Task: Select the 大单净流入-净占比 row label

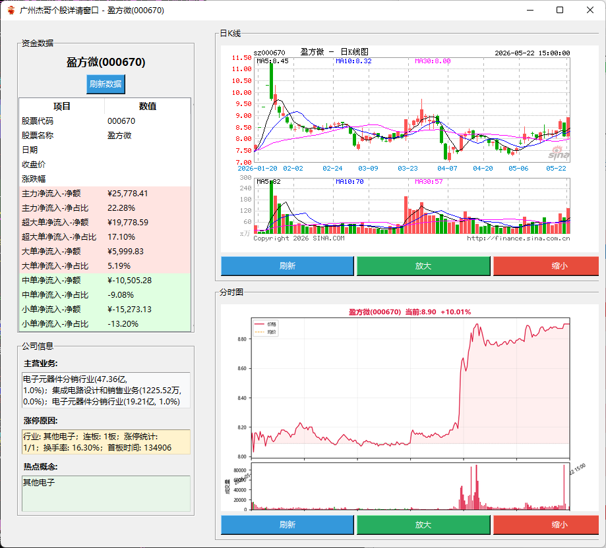Action: pos(55,266)
